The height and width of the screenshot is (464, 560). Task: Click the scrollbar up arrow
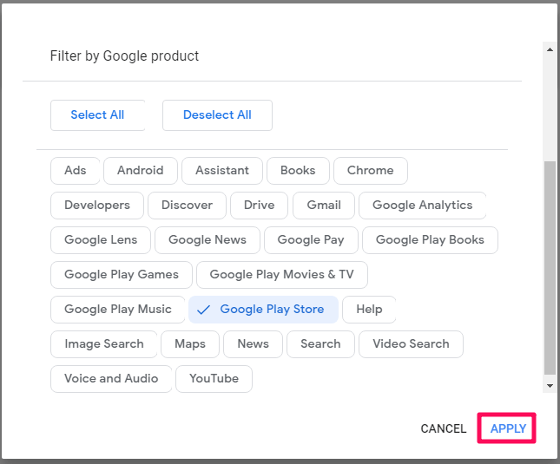tap(550, 49)
